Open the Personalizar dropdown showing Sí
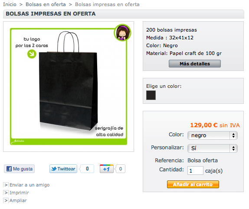This screenshot has width=249, height=209. 213,148
